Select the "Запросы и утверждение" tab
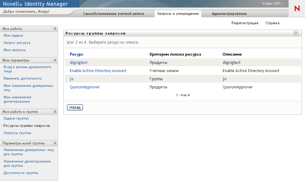This screenshot has height=181, width=305. click(178, 14)
